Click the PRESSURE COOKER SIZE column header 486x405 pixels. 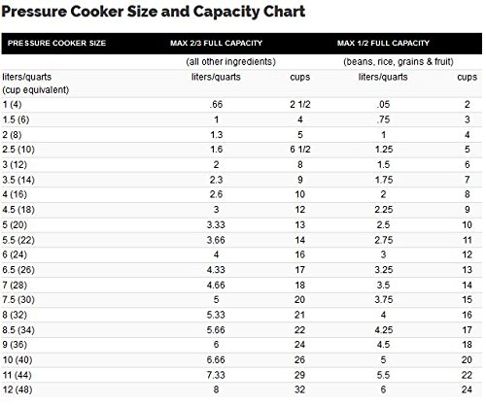click(x=56, y=43)
